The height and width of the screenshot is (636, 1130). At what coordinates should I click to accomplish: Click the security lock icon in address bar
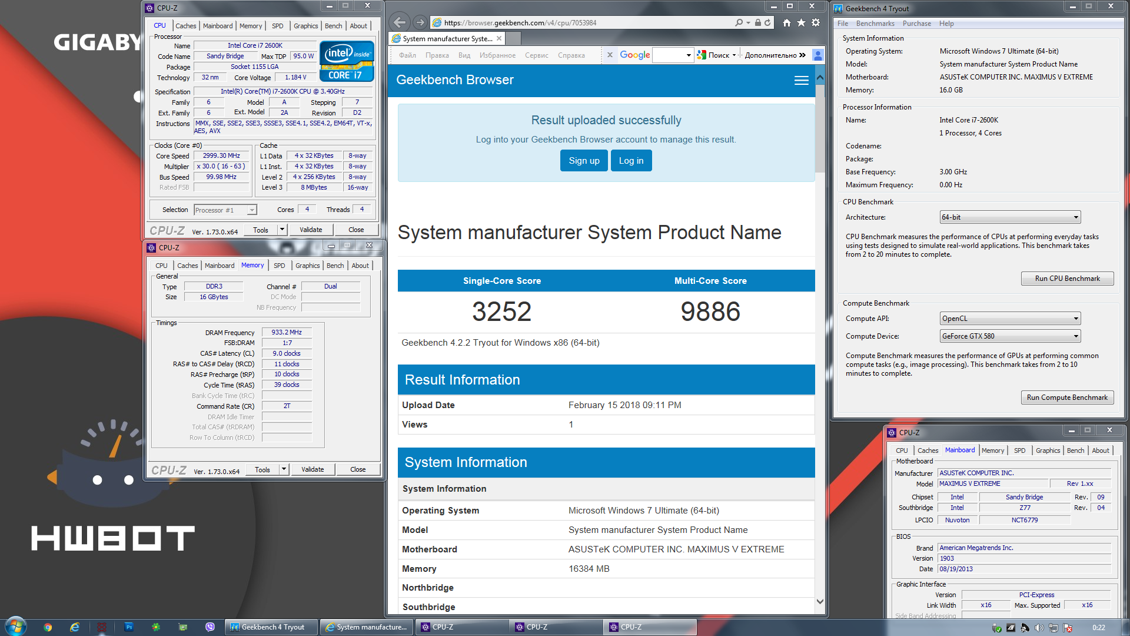click(758, 22)
